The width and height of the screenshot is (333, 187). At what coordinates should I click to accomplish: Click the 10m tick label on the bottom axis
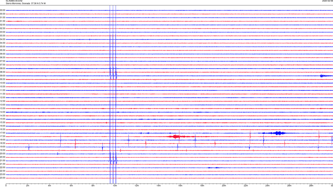pos(115,186)
